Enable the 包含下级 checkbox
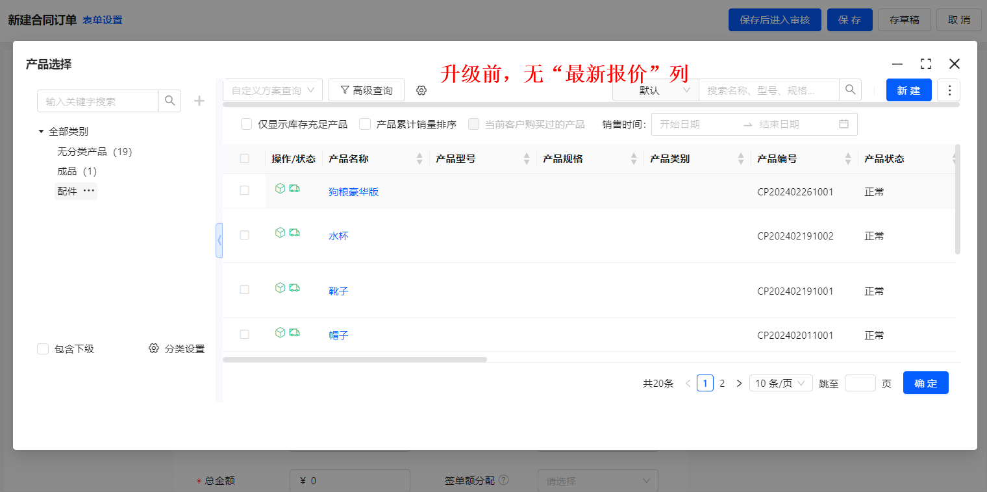The image size is (987, 492). click(x=43, y=349)
